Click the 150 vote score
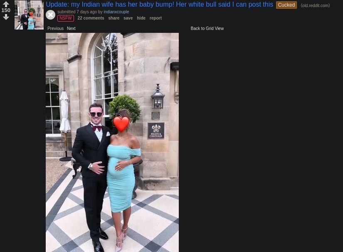The image size is (343, 252). coord(6,10)
